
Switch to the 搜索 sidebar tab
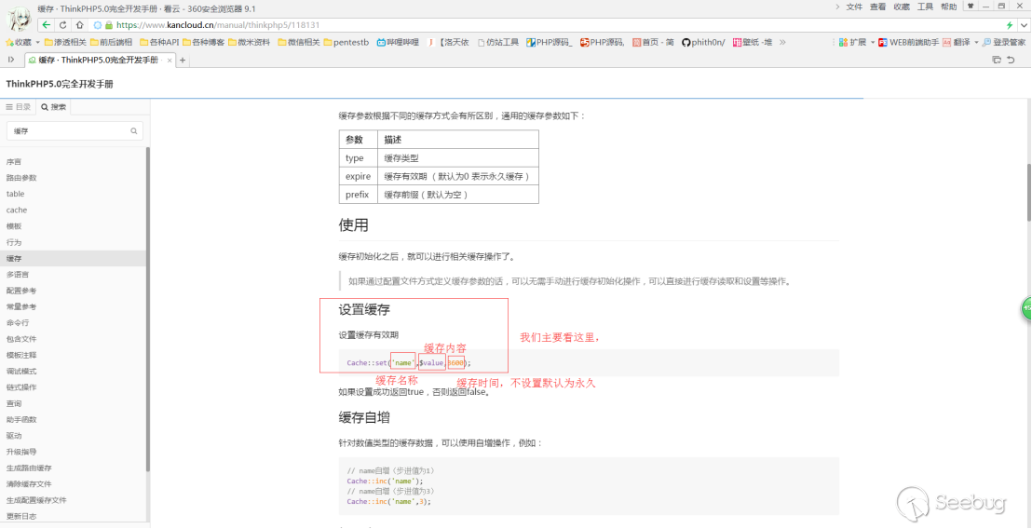click(53, 107)
